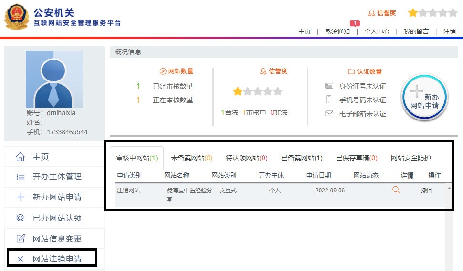Click the 申请日期 column header

tap(318, 176)
